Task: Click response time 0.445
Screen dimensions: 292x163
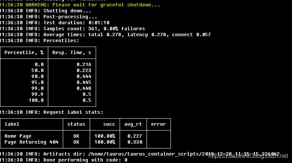Action: click(x=84, y=82)
